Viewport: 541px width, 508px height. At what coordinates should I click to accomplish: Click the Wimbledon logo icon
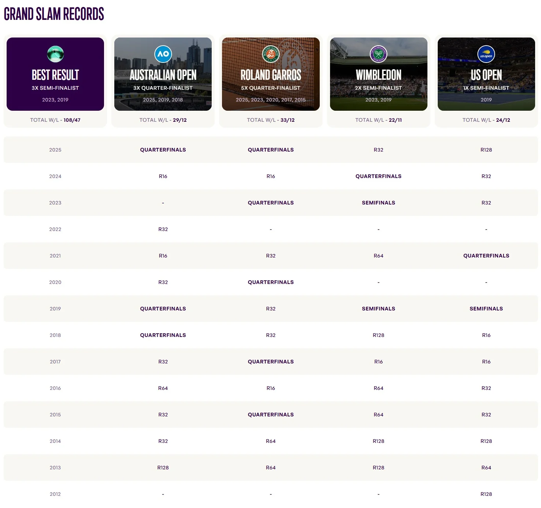click(x=378, y=54)
